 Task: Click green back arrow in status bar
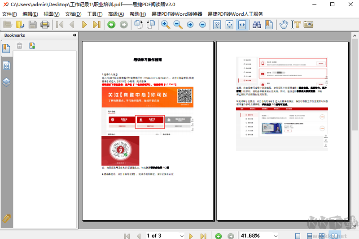click(219, 236)
